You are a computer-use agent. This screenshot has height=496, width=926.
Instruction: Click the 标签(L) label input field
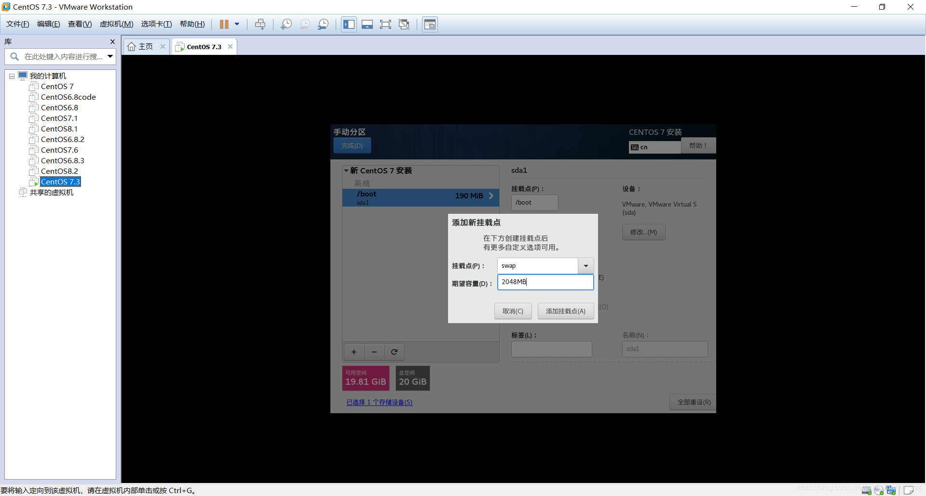(551, 349)
